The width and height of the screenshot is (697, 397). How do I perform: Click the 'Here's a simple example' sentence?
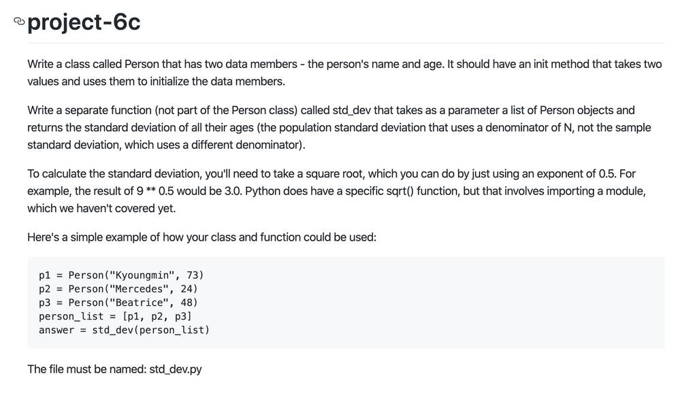click(x=201, y=237)
